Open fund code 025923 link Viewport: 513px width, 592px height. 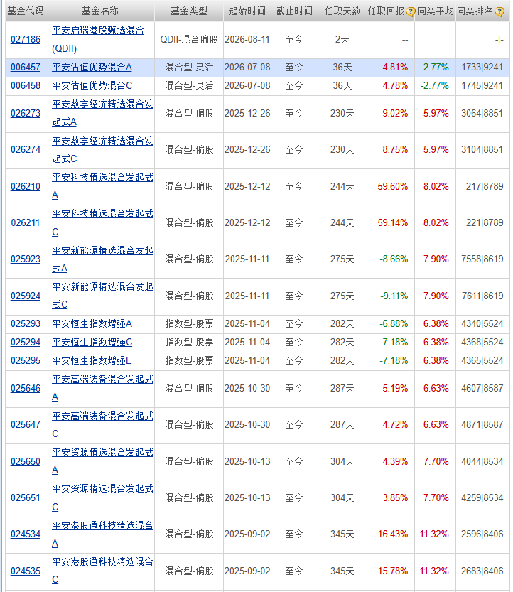click(26, 259)
